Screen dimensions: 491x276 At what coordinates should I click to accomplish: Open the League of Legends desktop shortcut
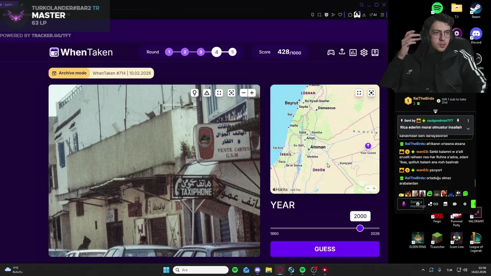476,242
